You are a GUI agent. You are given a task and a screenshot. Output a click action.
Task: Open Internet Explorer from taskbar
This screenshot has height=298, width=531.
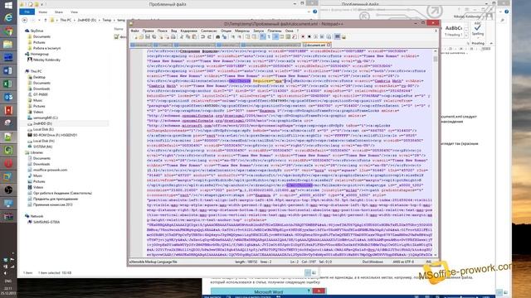click(8, 17)
